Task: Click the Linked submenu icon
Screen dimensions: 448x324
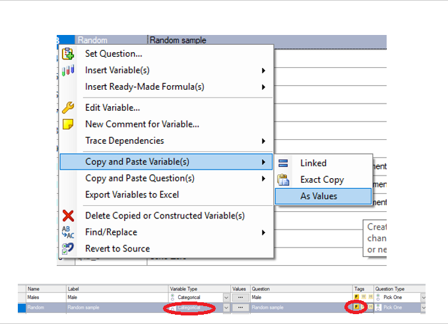Action: (x=284, y=163)
